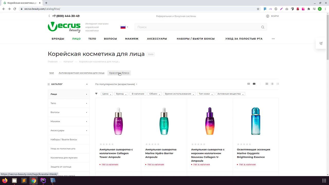329x185 pixels.
Task: Go back in browser history
Action: click(x=4, y=9)
